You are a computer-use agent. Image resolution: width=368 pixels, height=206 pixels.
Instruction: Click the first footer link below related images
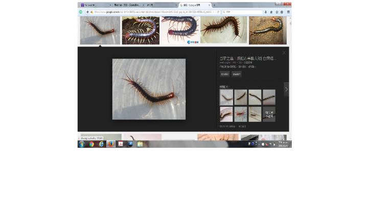pyautogui.click(x=227, y=126)
